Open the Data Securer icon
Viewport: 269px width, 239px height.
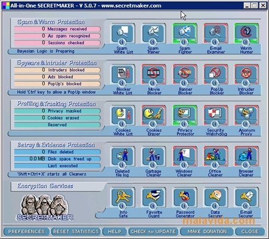pos(215,197)
